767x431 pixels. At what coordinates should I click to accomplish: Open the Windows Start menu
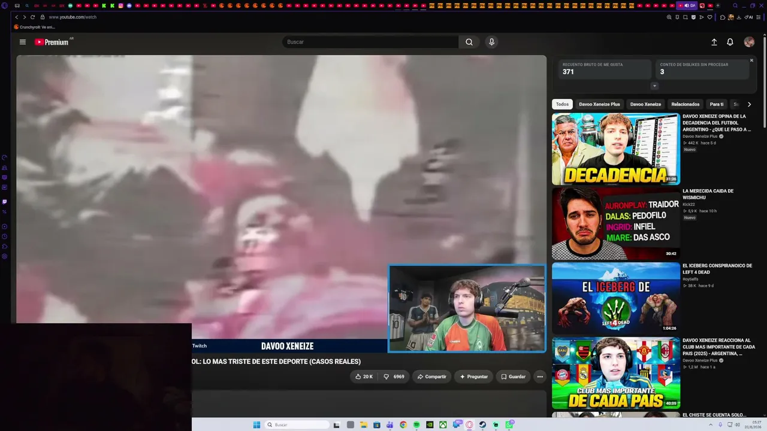[256, 425]
